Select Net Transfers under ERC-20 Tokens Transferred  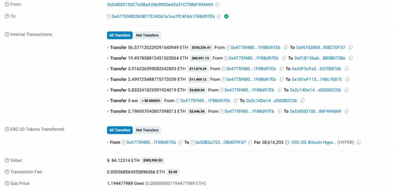click(x=147, y=130)
